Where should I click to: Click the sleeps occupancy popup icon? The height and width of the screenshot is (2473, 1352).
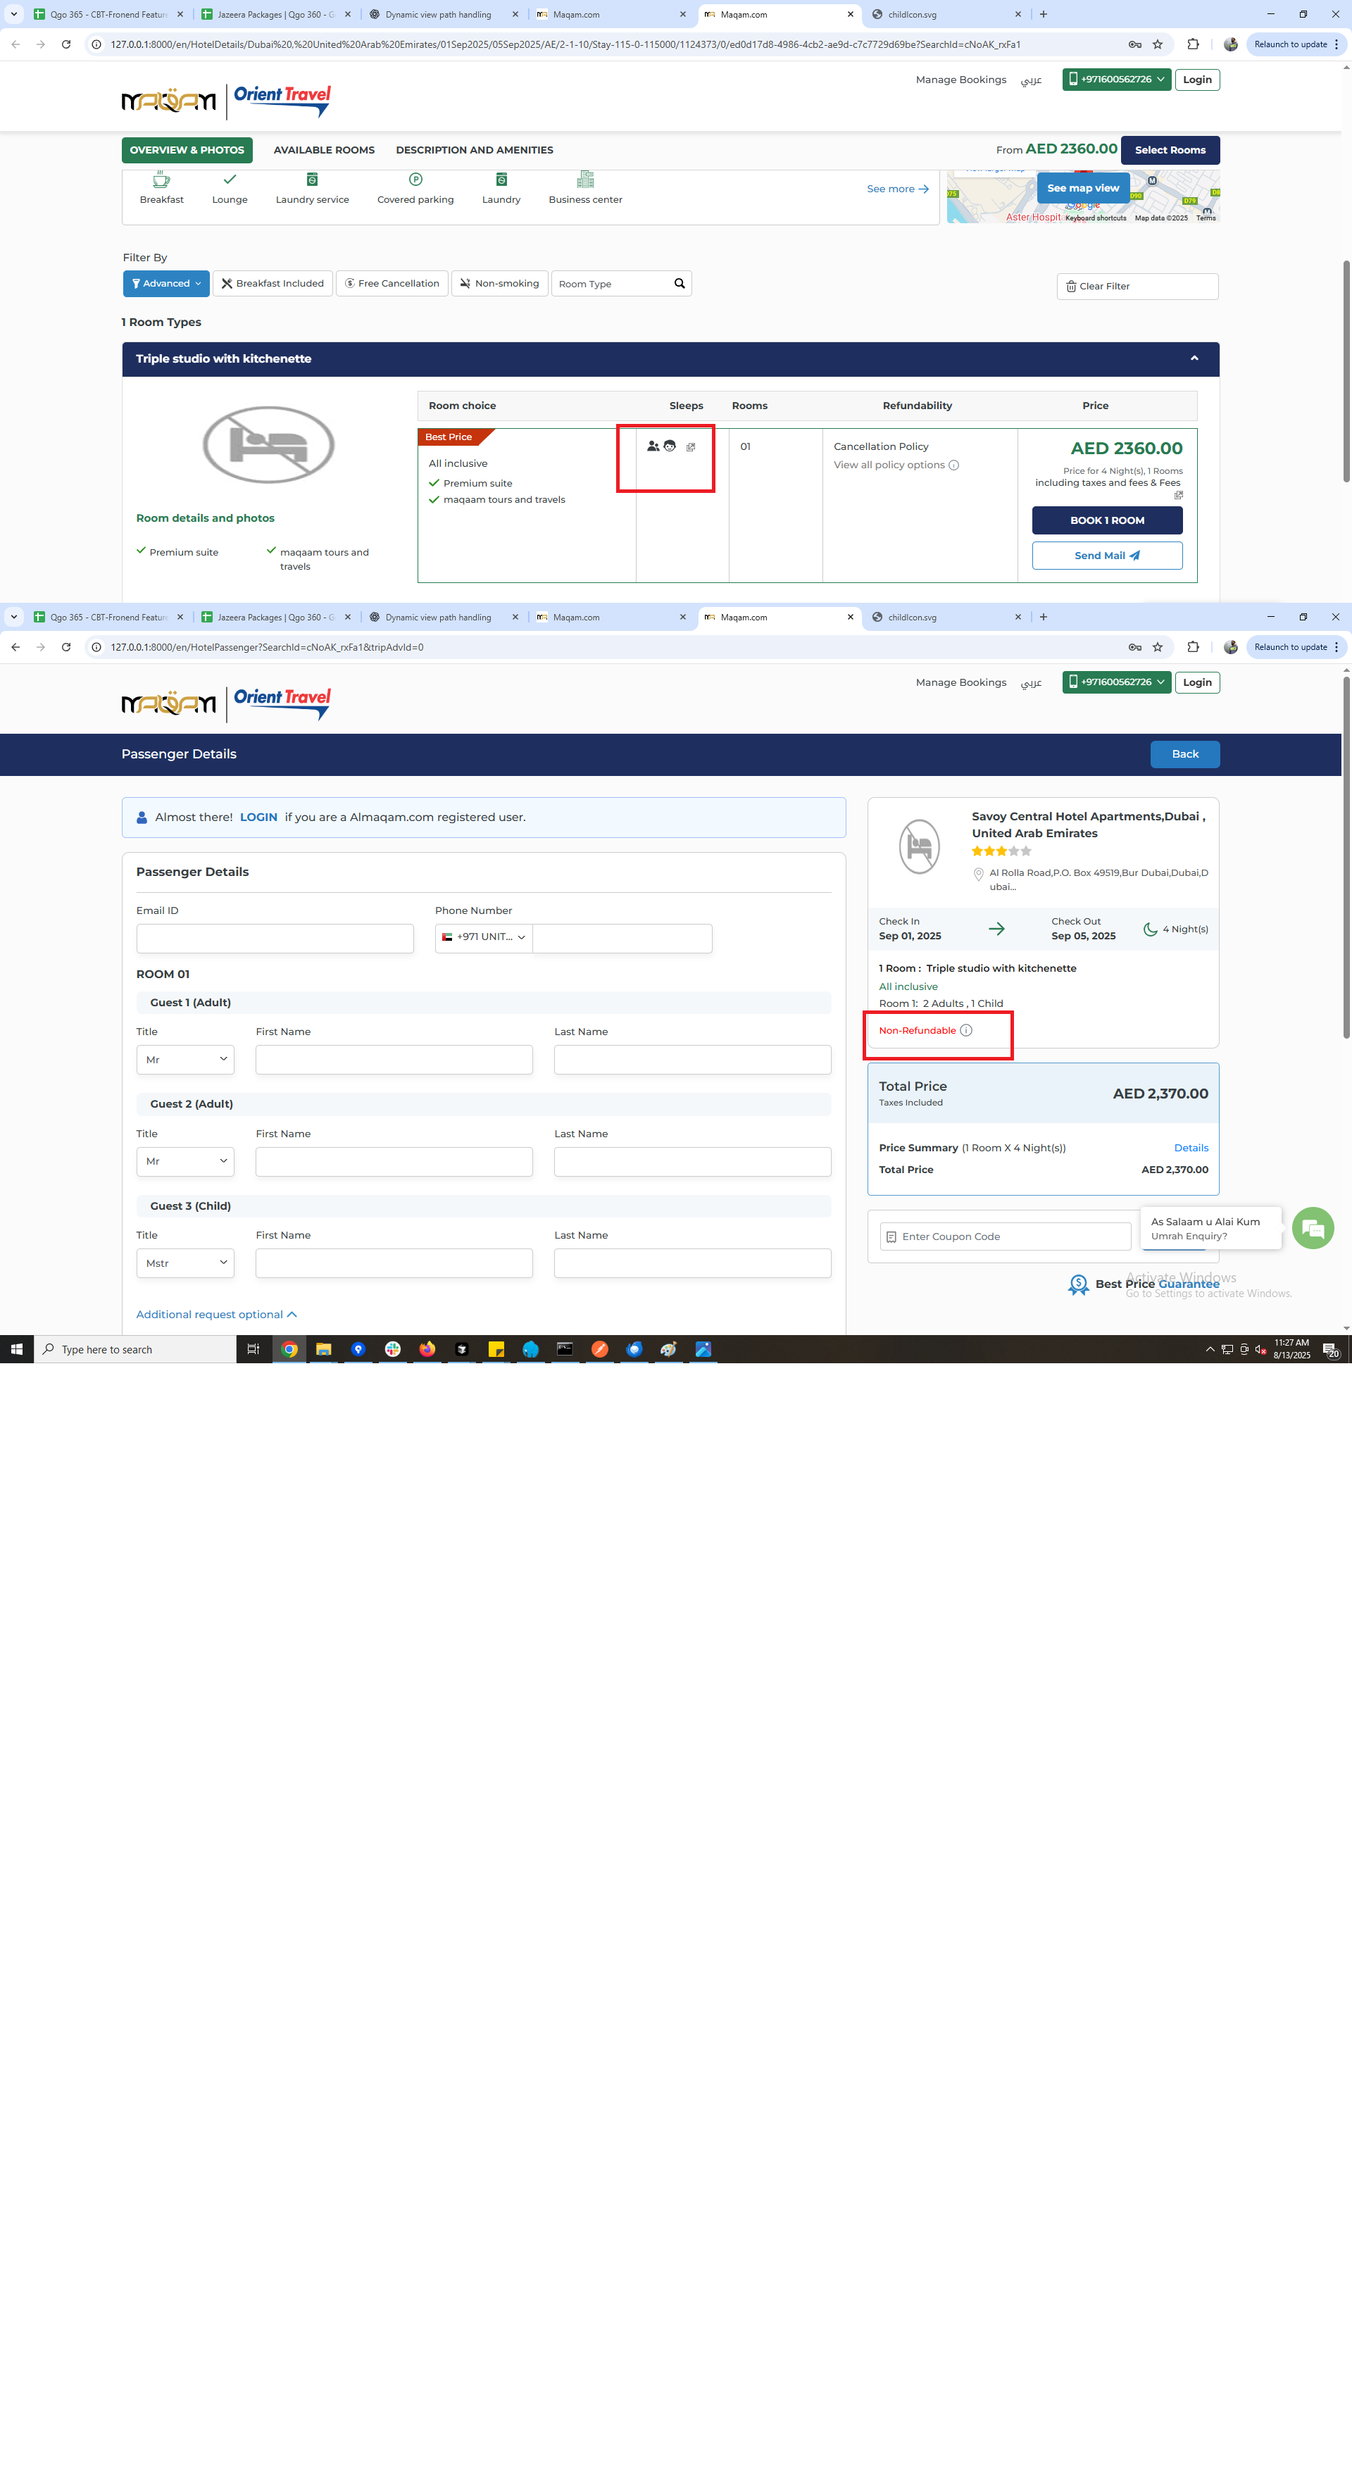690,447
